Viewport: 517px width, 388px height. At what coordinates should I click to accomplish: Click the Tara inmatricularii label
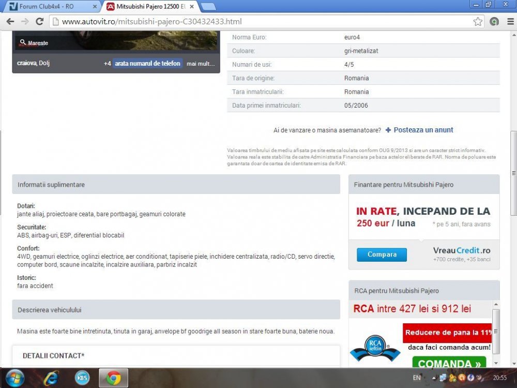(x=258, y=92)
